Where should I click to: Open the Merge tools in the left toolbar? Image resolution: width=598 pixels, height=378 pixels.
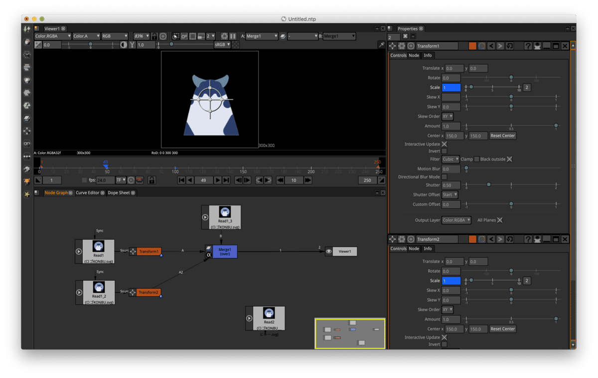[27, 119]
